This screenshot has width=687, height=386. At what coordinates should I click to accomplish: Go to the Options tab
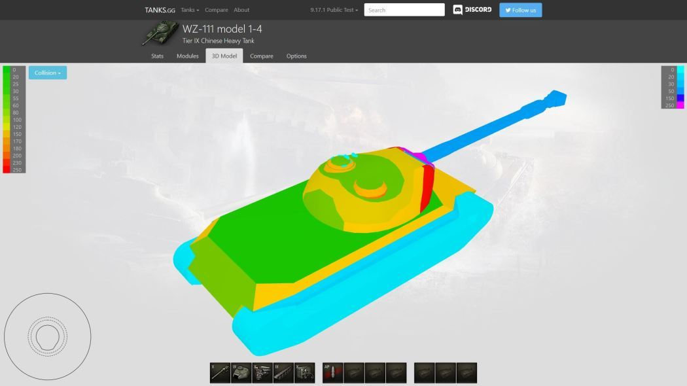(x=296, y=56)
